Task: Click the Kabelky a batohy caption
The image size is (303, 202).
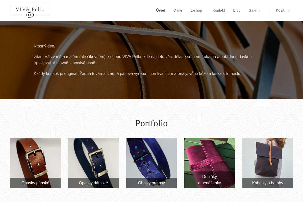Action: pos(268,183)
